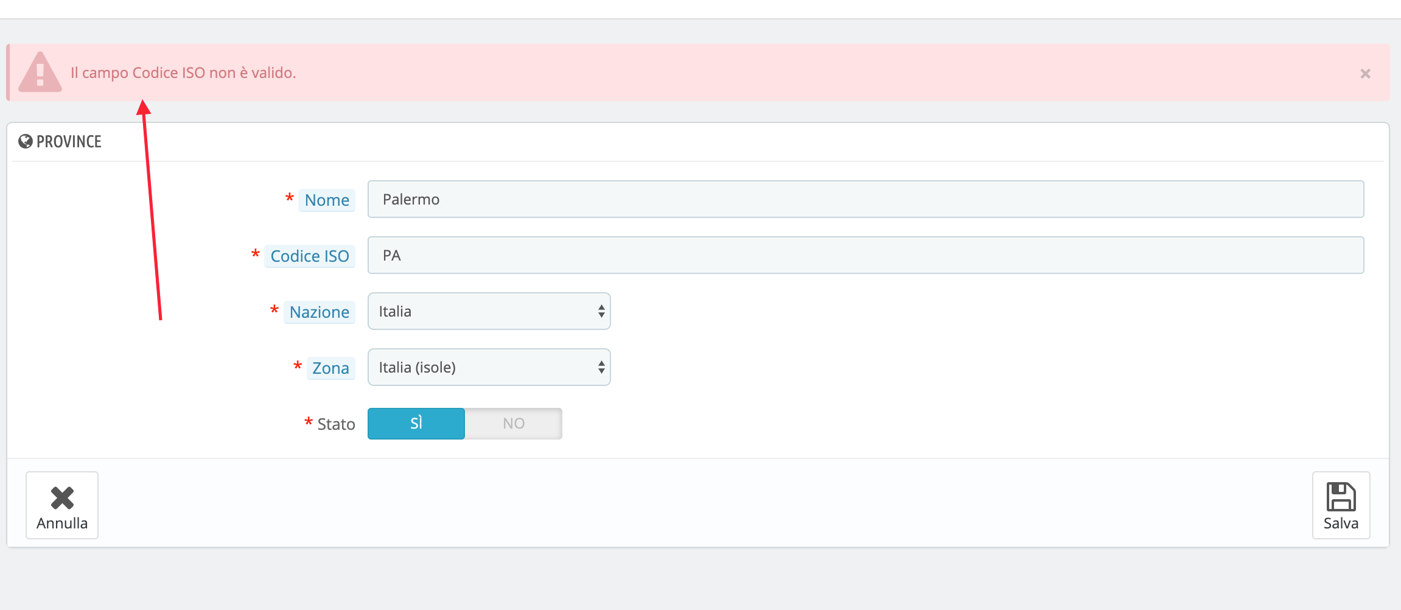The image size is (1401, 610).
Task: Click the warning triangle icon in alert
Action: [x=40, y=72]
